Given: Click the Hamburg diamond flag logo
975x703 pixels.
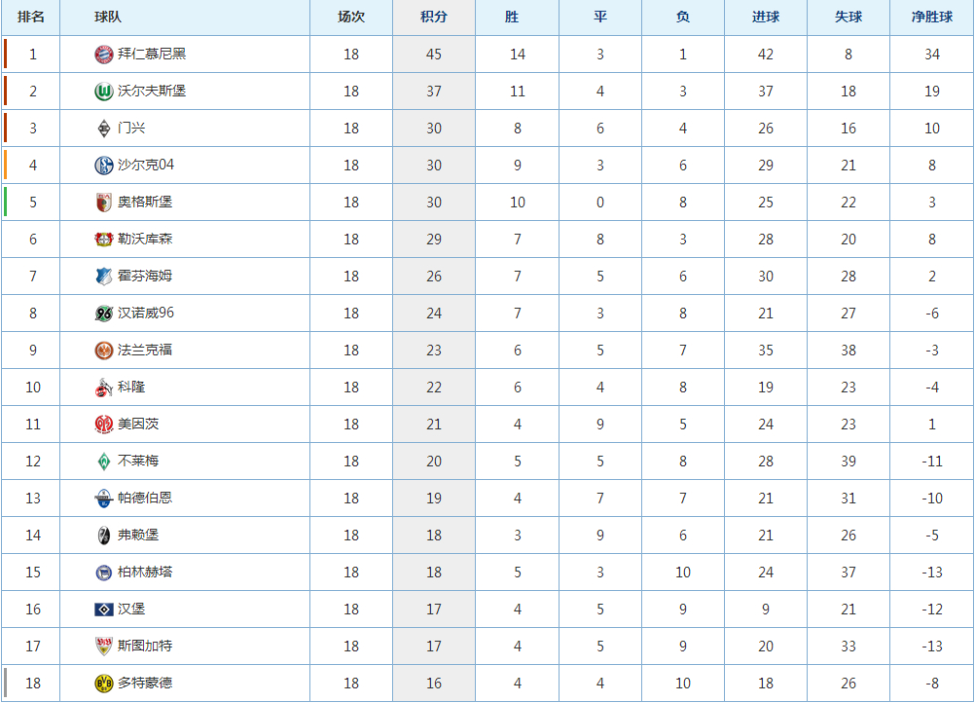Looking at the screenshot, I should point(104,610).
